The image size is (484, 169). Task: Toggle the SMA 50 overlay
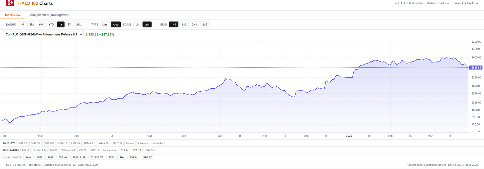coord(35,143)
